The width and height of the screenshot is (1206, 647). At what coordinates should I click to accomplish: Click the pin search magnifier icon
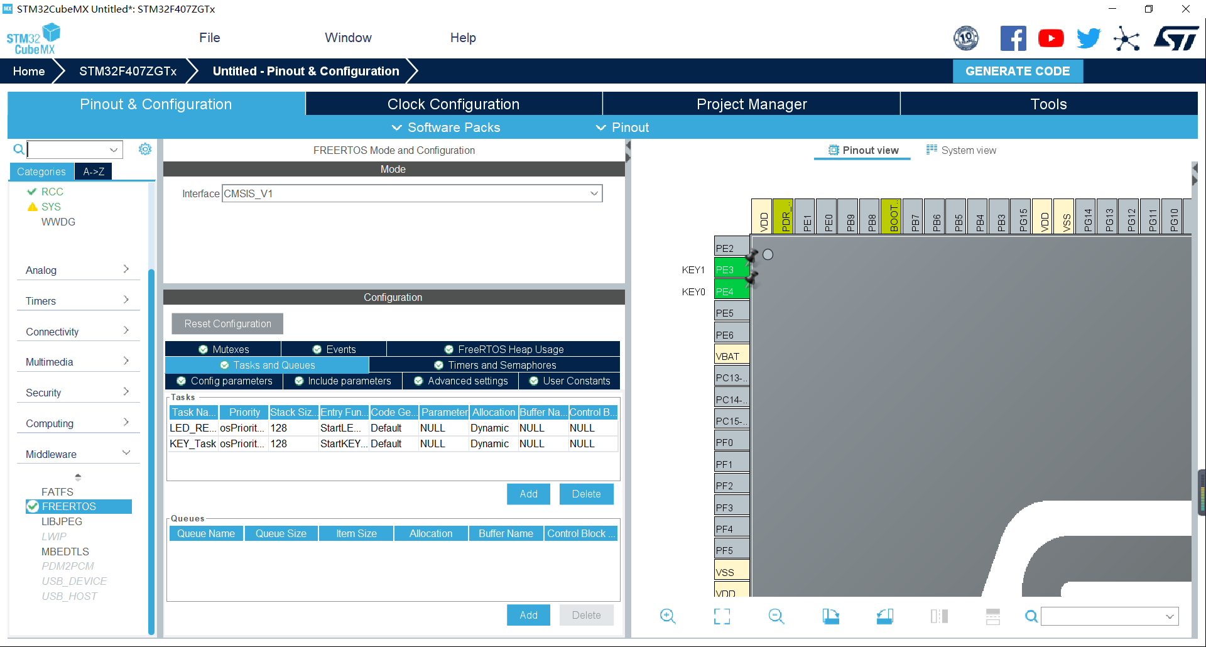tap(1031, 616)
